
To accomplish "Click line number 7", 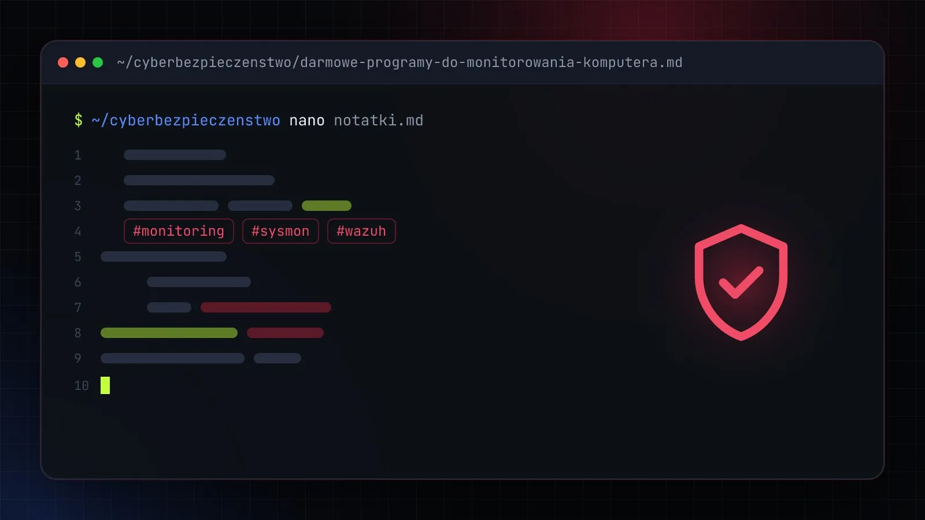I will pyautogui.click(x=77, y=307).
